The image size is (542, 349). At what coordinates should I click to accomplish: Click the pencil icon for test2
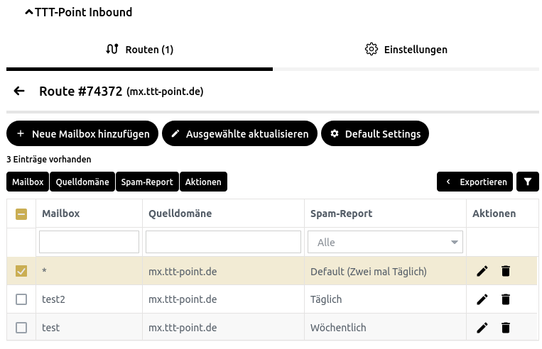(x=482, y=299)
